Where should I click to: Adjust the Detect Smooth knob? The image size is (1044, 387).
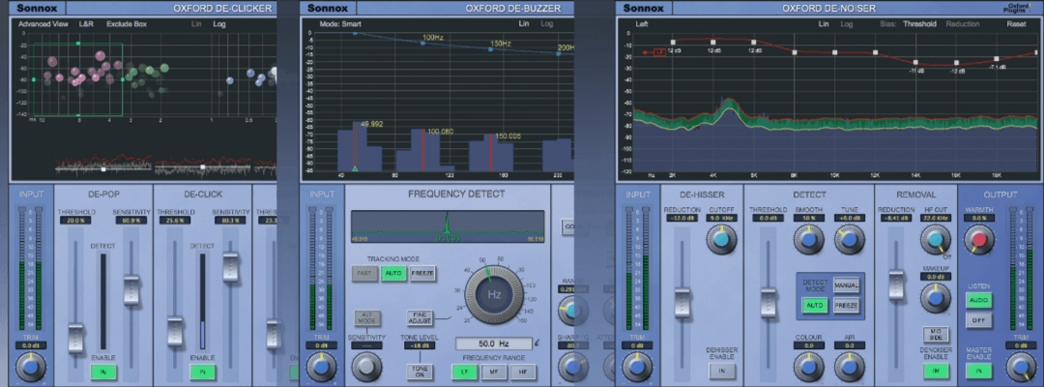point(808,239)
